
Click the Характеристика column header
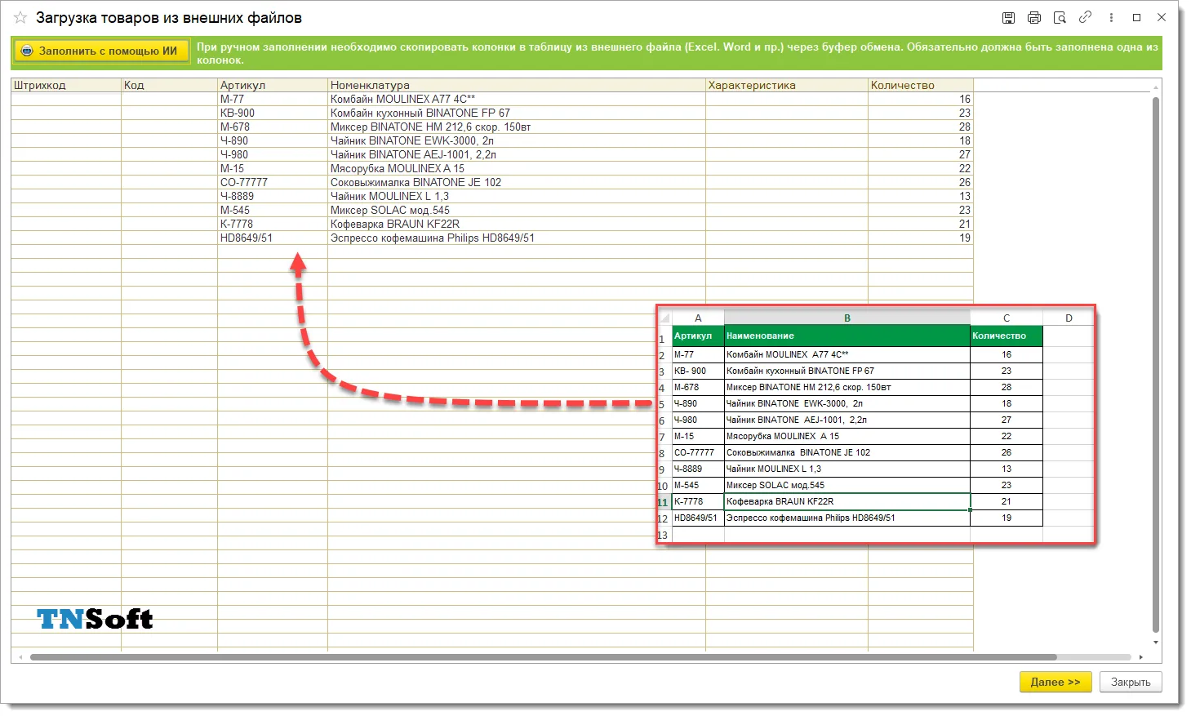[x=787, y=85]
